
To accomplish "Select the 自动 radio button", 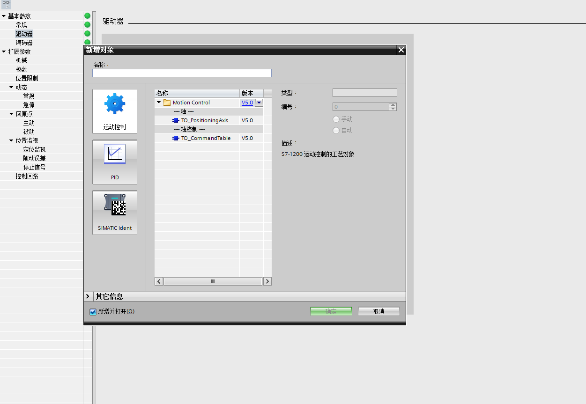I will point(336,131).
